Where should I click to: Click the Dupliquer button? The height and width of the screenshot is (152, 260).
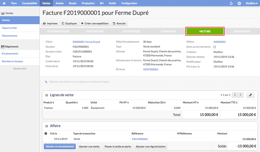click(69, 23)
